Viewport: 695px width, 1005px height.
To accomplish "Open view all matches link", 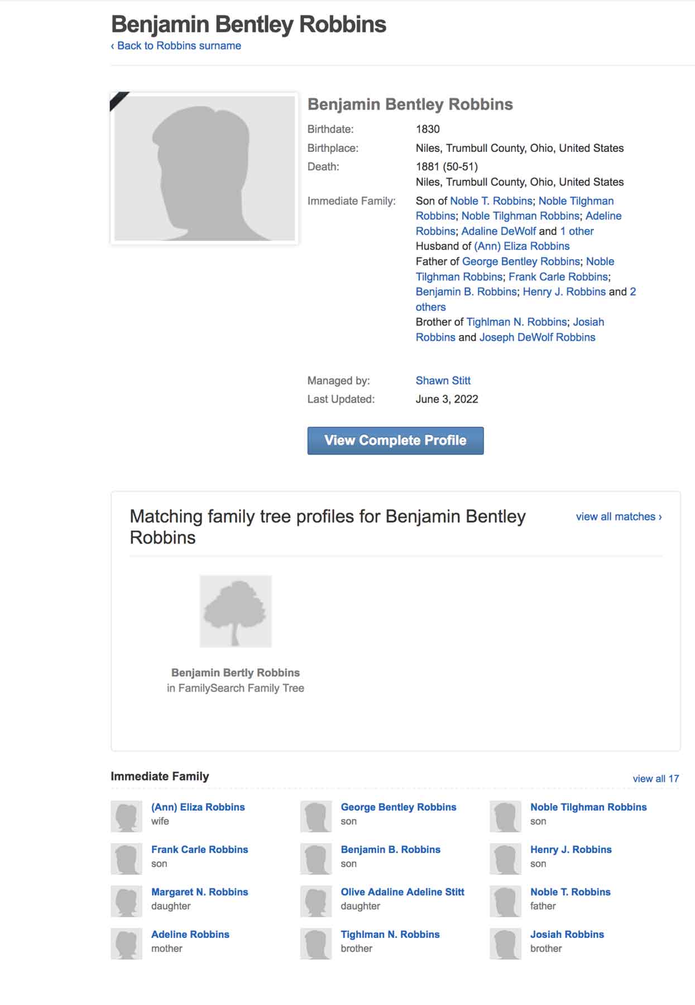I will [x=619, y=516].
